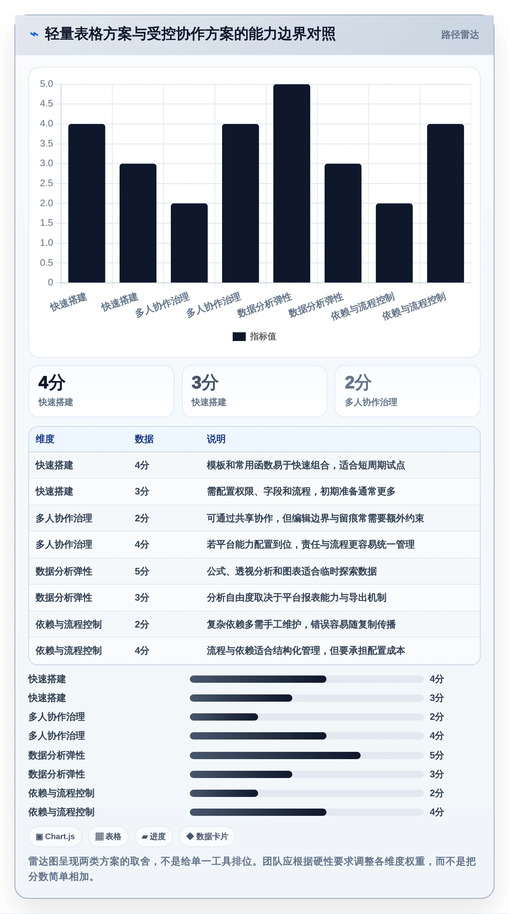Click 数据分析弹性 progress bar showing 3分

pos(307,774)
